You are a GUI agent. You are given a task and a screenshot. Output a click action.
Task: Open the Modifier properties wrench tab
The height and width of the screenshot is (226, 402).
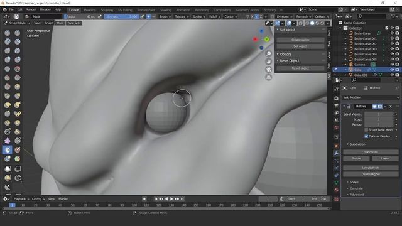336,153
